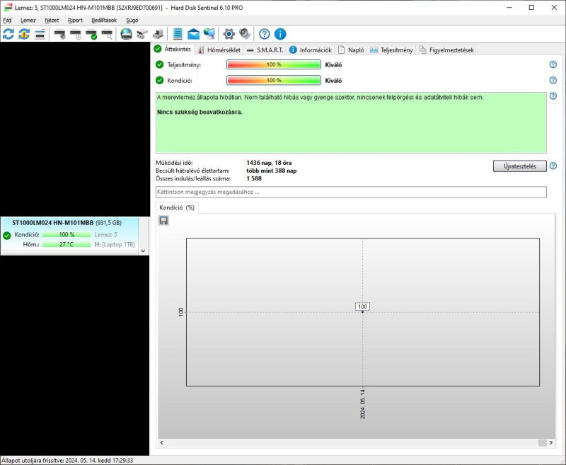Open the Lemez menu
This screenshot has height=465, width=566.
tap(28, 21)
